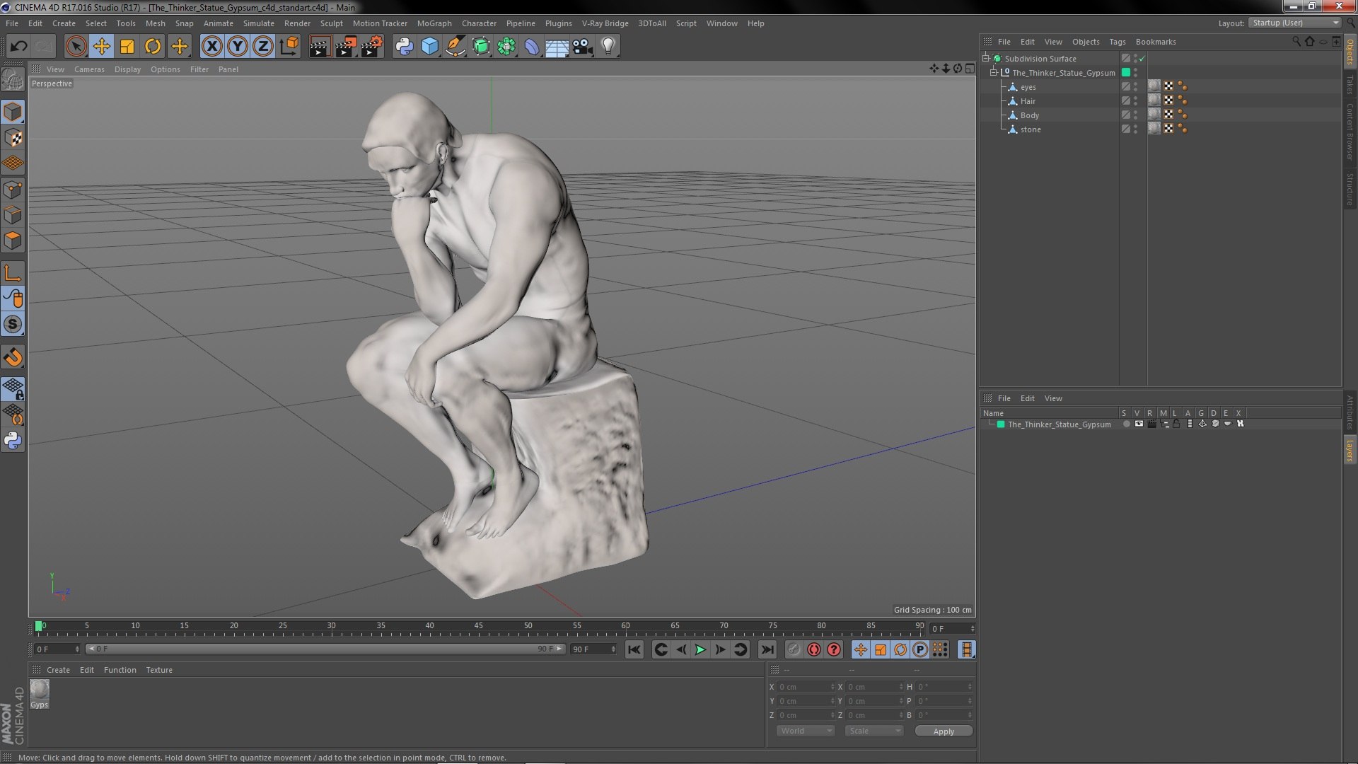The height and width of the screenshot is (764, 1358).
Task: Activate the Rotate tool
Action: click(153, 47)
